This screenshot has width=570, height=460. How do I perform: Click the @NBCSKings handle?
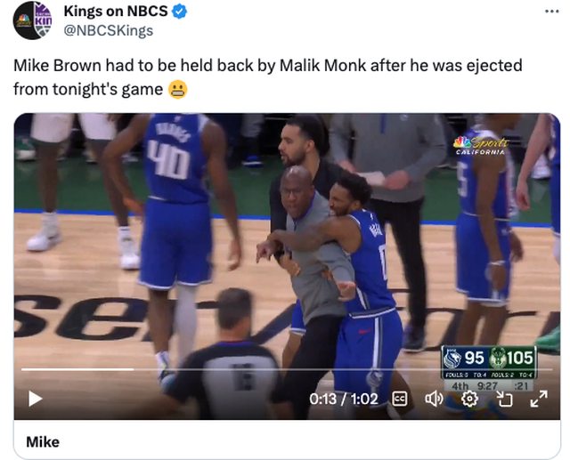pos(108,30)
